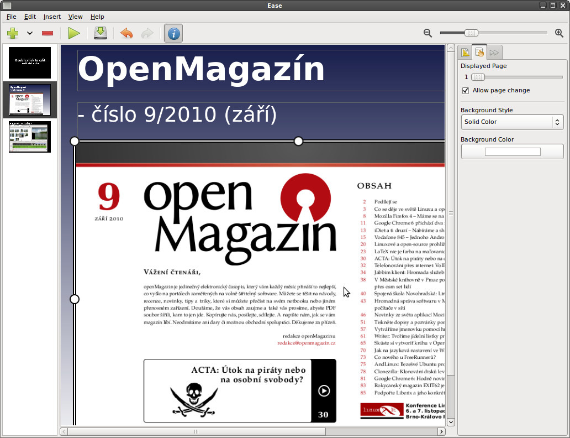Click the greyed redo arrow icon
The image size is (570, 438).
pyautogui.click(x=147, y=33)
